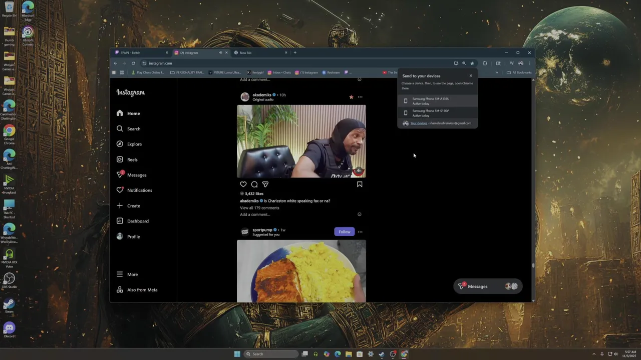
Task: View all 179 comments
Action: pyautogui.click(x=259, y=208)
